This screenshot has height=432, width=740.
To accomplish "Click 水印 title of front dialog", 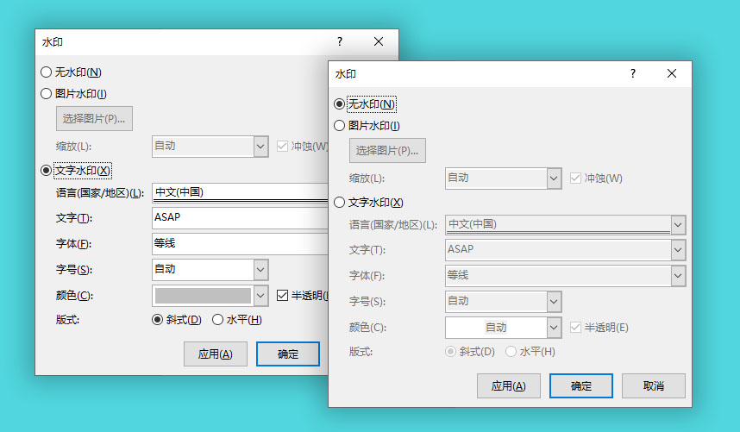I will click(x=346, y=74).
